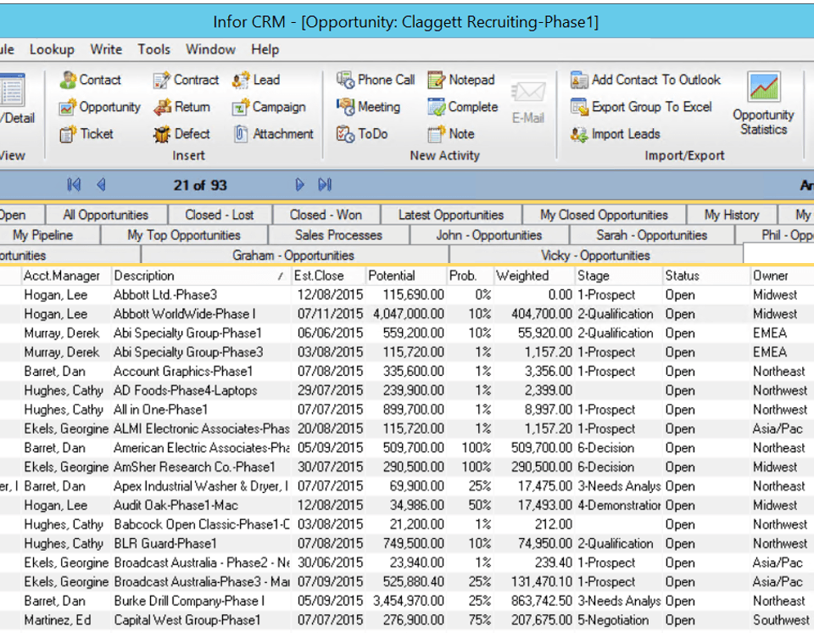Insert a new Return
The width and height of the screenshot is (814, 633).
pos(181,107)
